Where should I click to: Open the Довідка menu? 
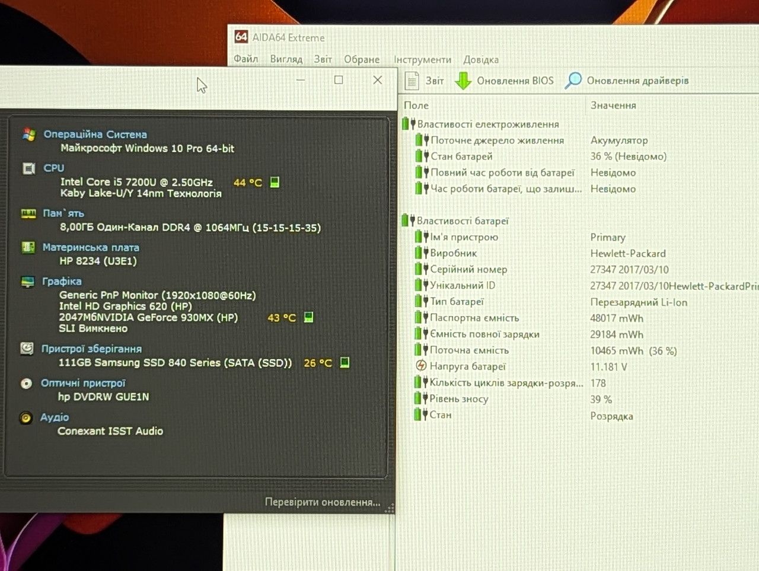[x=481, y=59]
